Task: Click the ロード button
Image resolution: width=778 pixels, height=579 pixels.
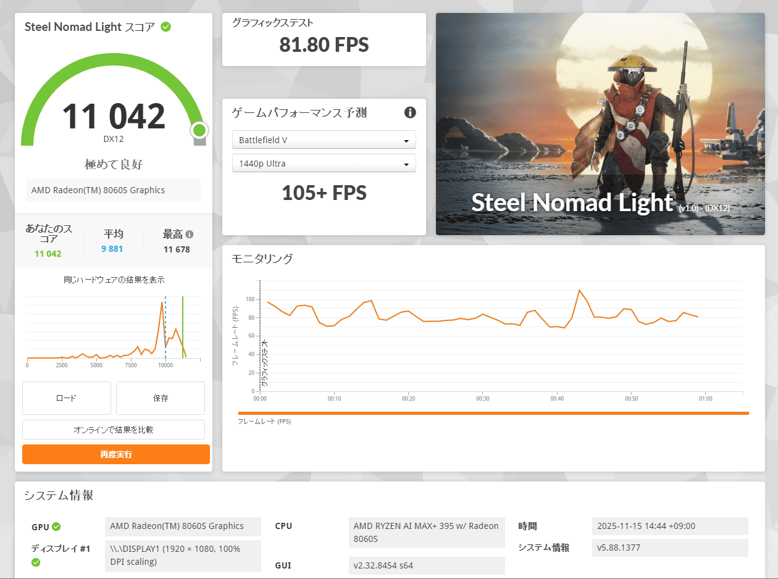Action: [x=67, y=398]
